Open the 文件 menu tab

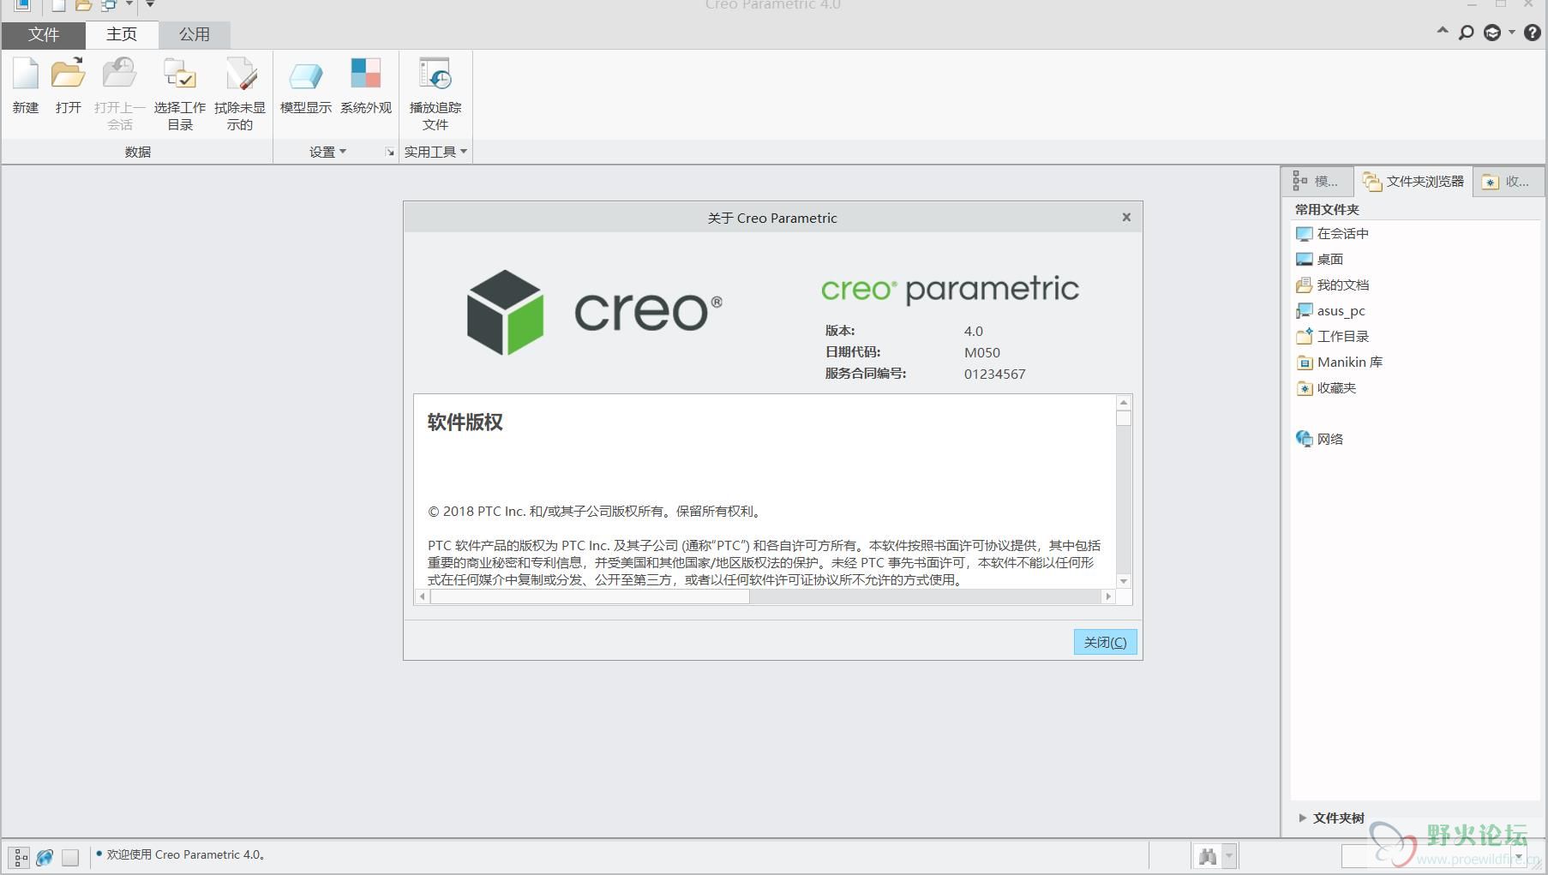tap(44, 34)
